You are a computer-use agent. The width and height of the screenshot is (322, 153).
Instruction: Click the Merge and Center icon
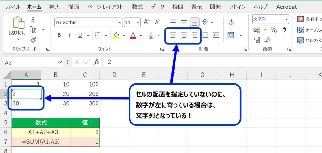(x=231, y=35)
